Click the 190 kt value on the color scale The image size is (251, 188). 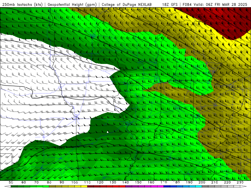(x=189, y=182)
